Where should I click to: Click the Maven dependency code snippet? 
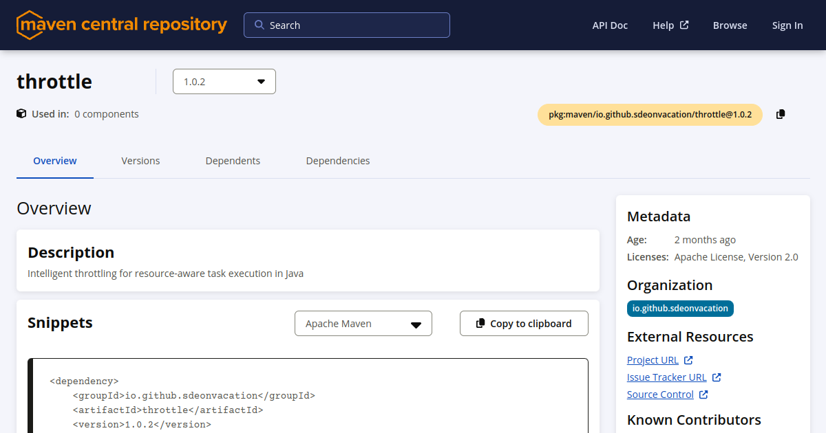pos(308,396)
